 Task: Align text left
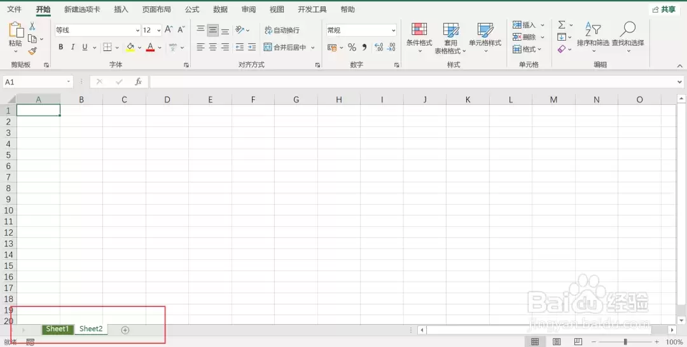[x=200, y=47]
